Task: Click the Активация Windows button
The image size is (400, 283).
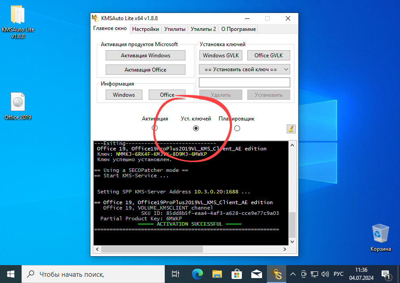Action: coord(145,55)
